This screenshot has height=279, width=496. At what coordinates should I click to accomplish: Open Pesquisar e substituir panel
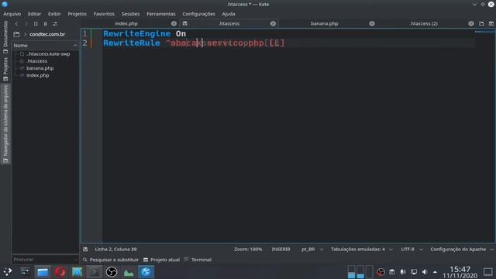111,260
